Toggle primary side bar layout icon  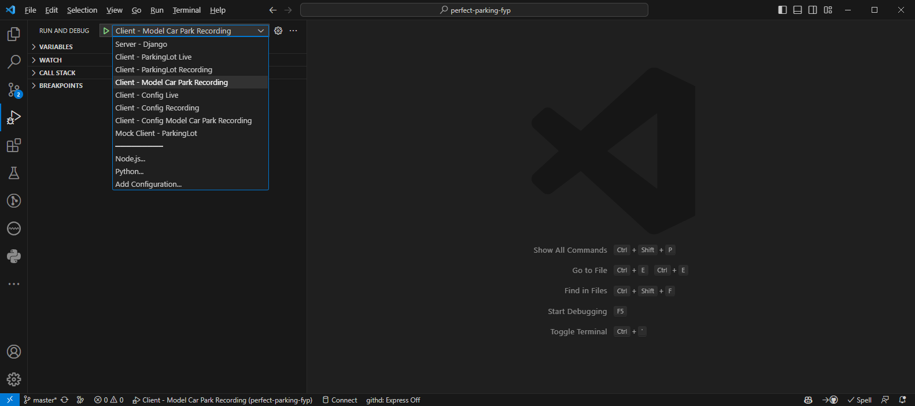click(x=783, y=10)
